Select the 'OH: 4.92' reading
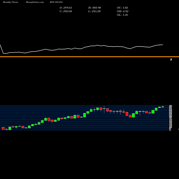The width and height of the screenshot is (179, 179). (122, 11)
